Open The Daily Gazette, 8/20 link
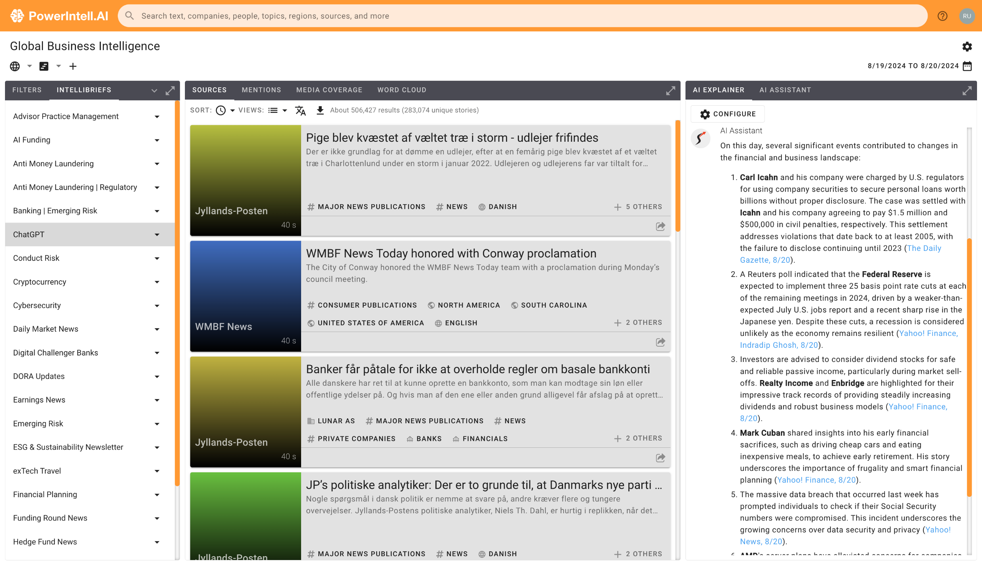 click(x=765, y=260)
